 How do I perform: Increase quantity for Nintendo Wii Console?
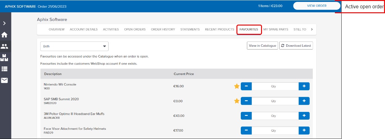(304, 86)
